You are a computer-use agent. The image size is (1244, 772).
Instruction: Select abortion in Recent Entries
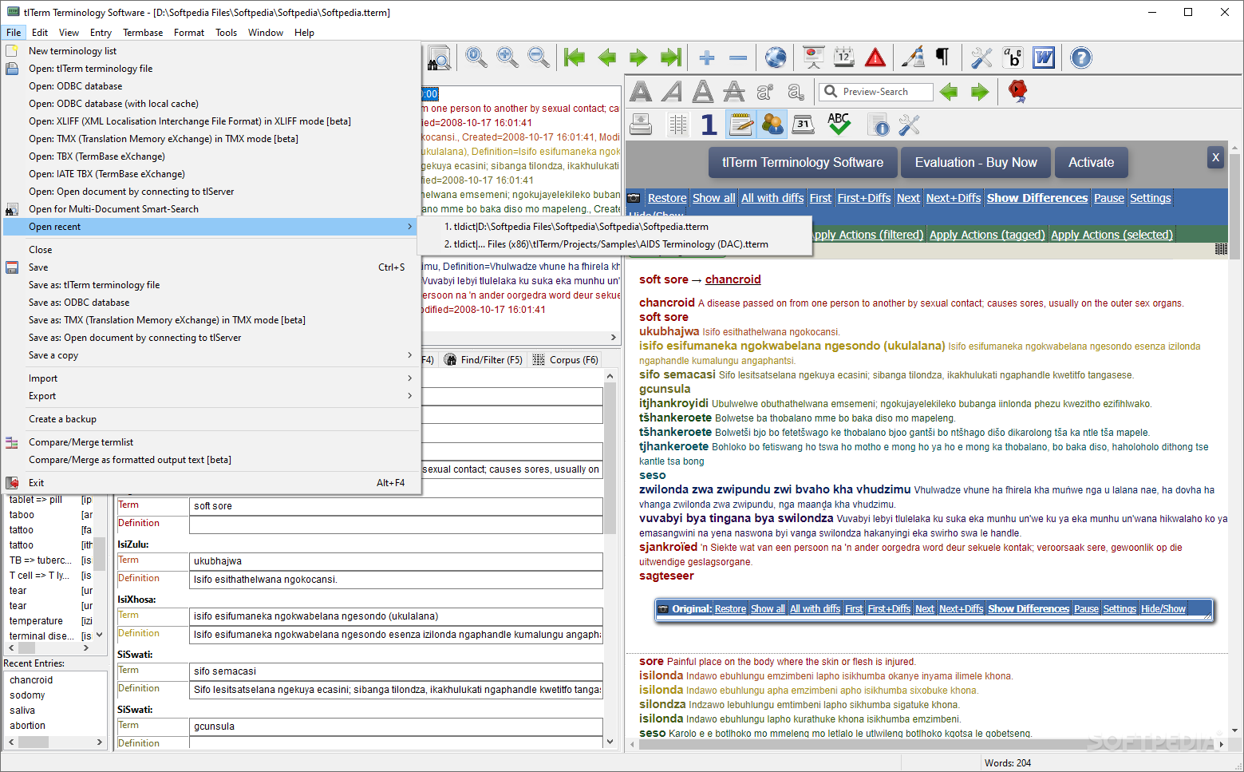click(27, 726)
